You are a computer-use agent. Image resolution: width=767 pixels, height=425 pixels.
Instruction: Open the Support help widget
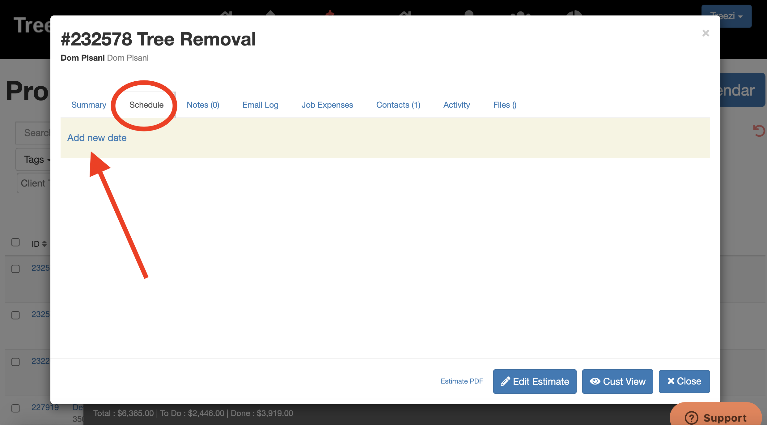[715, 418]
